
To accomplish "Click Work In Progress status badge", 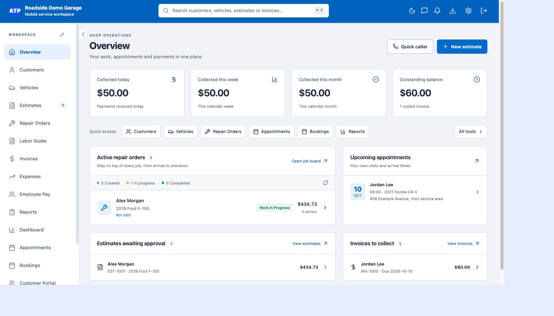I will (x=274, y=208).
